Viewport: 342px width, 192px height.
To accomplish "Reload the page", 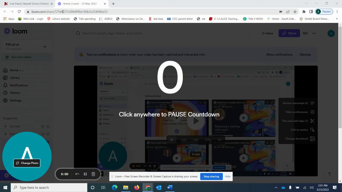I will coord(19,12).
